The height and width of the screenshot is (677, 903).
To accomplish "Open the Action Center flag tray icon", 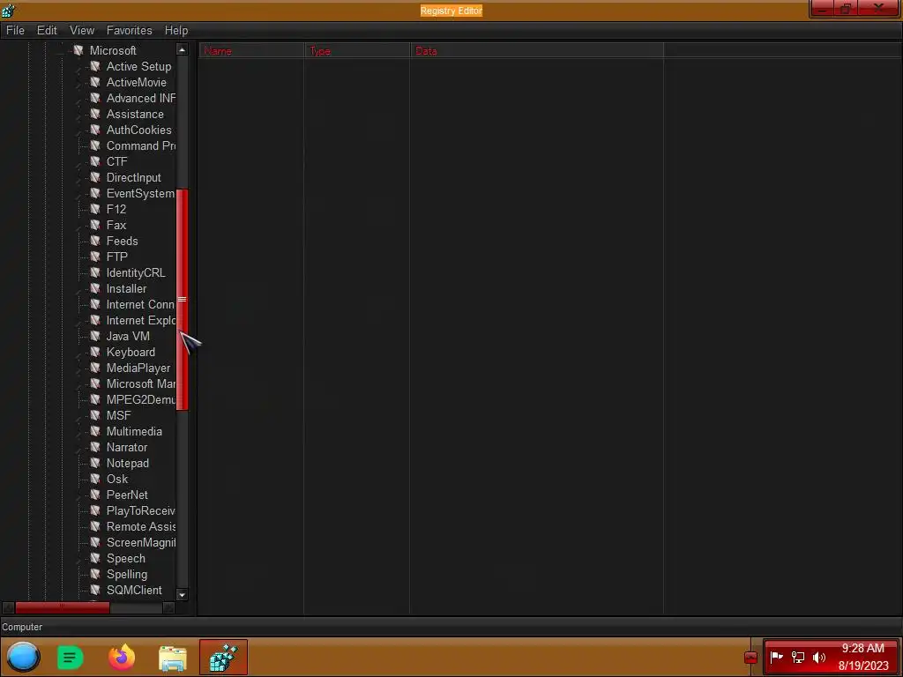I will pos(776,657).
